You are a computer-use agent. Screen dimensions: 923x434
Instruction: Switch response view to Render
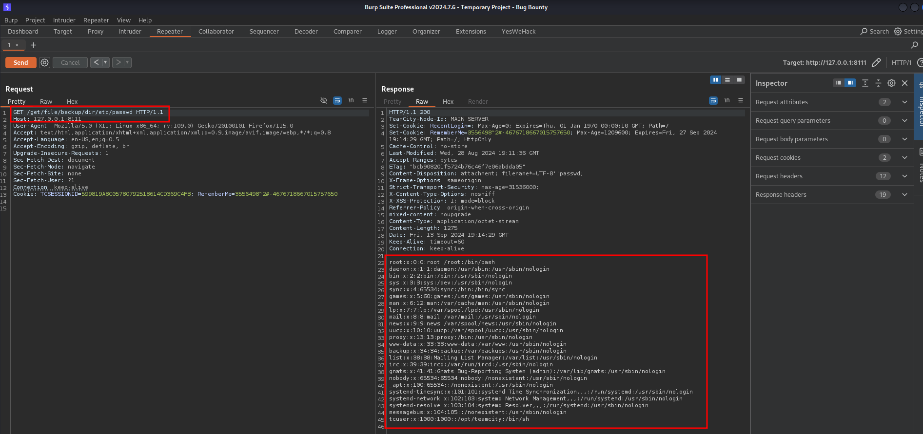(478, 101)
